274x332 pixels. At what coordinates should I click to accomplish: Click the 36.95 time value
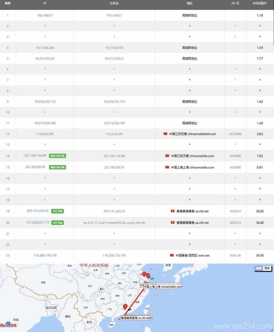click(x=260, y=255)
